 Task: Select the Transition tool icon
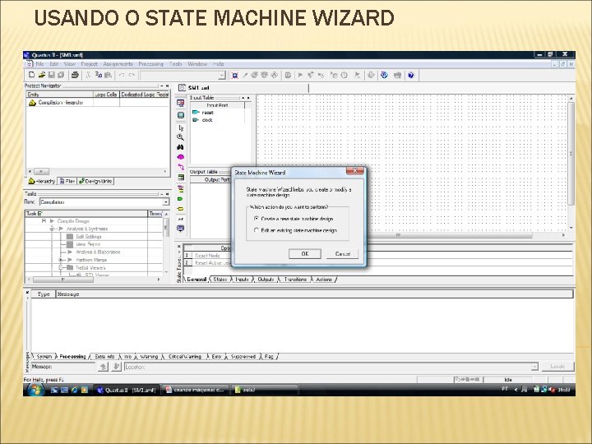180,167
